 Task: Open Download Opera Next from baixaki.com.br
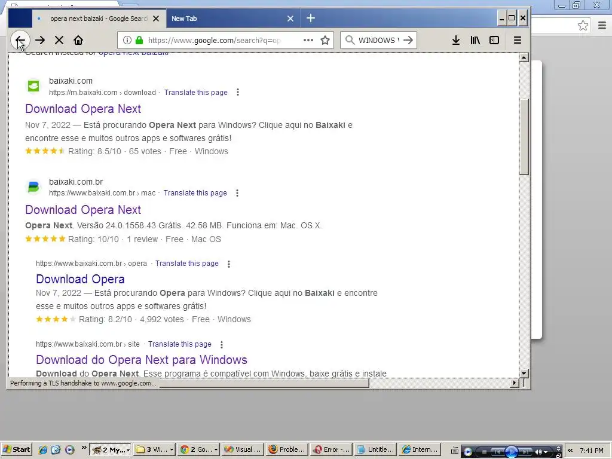[x=83, y=210]
